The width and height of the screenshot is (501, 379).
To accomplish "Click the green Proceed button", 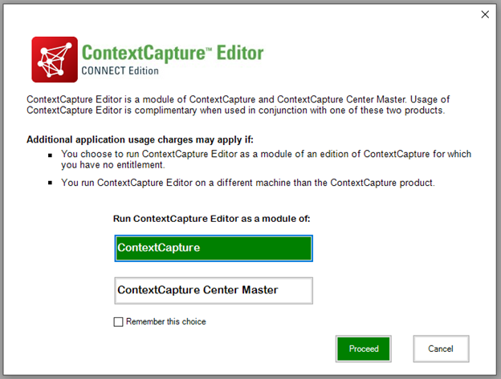I will tap(363, 349).
